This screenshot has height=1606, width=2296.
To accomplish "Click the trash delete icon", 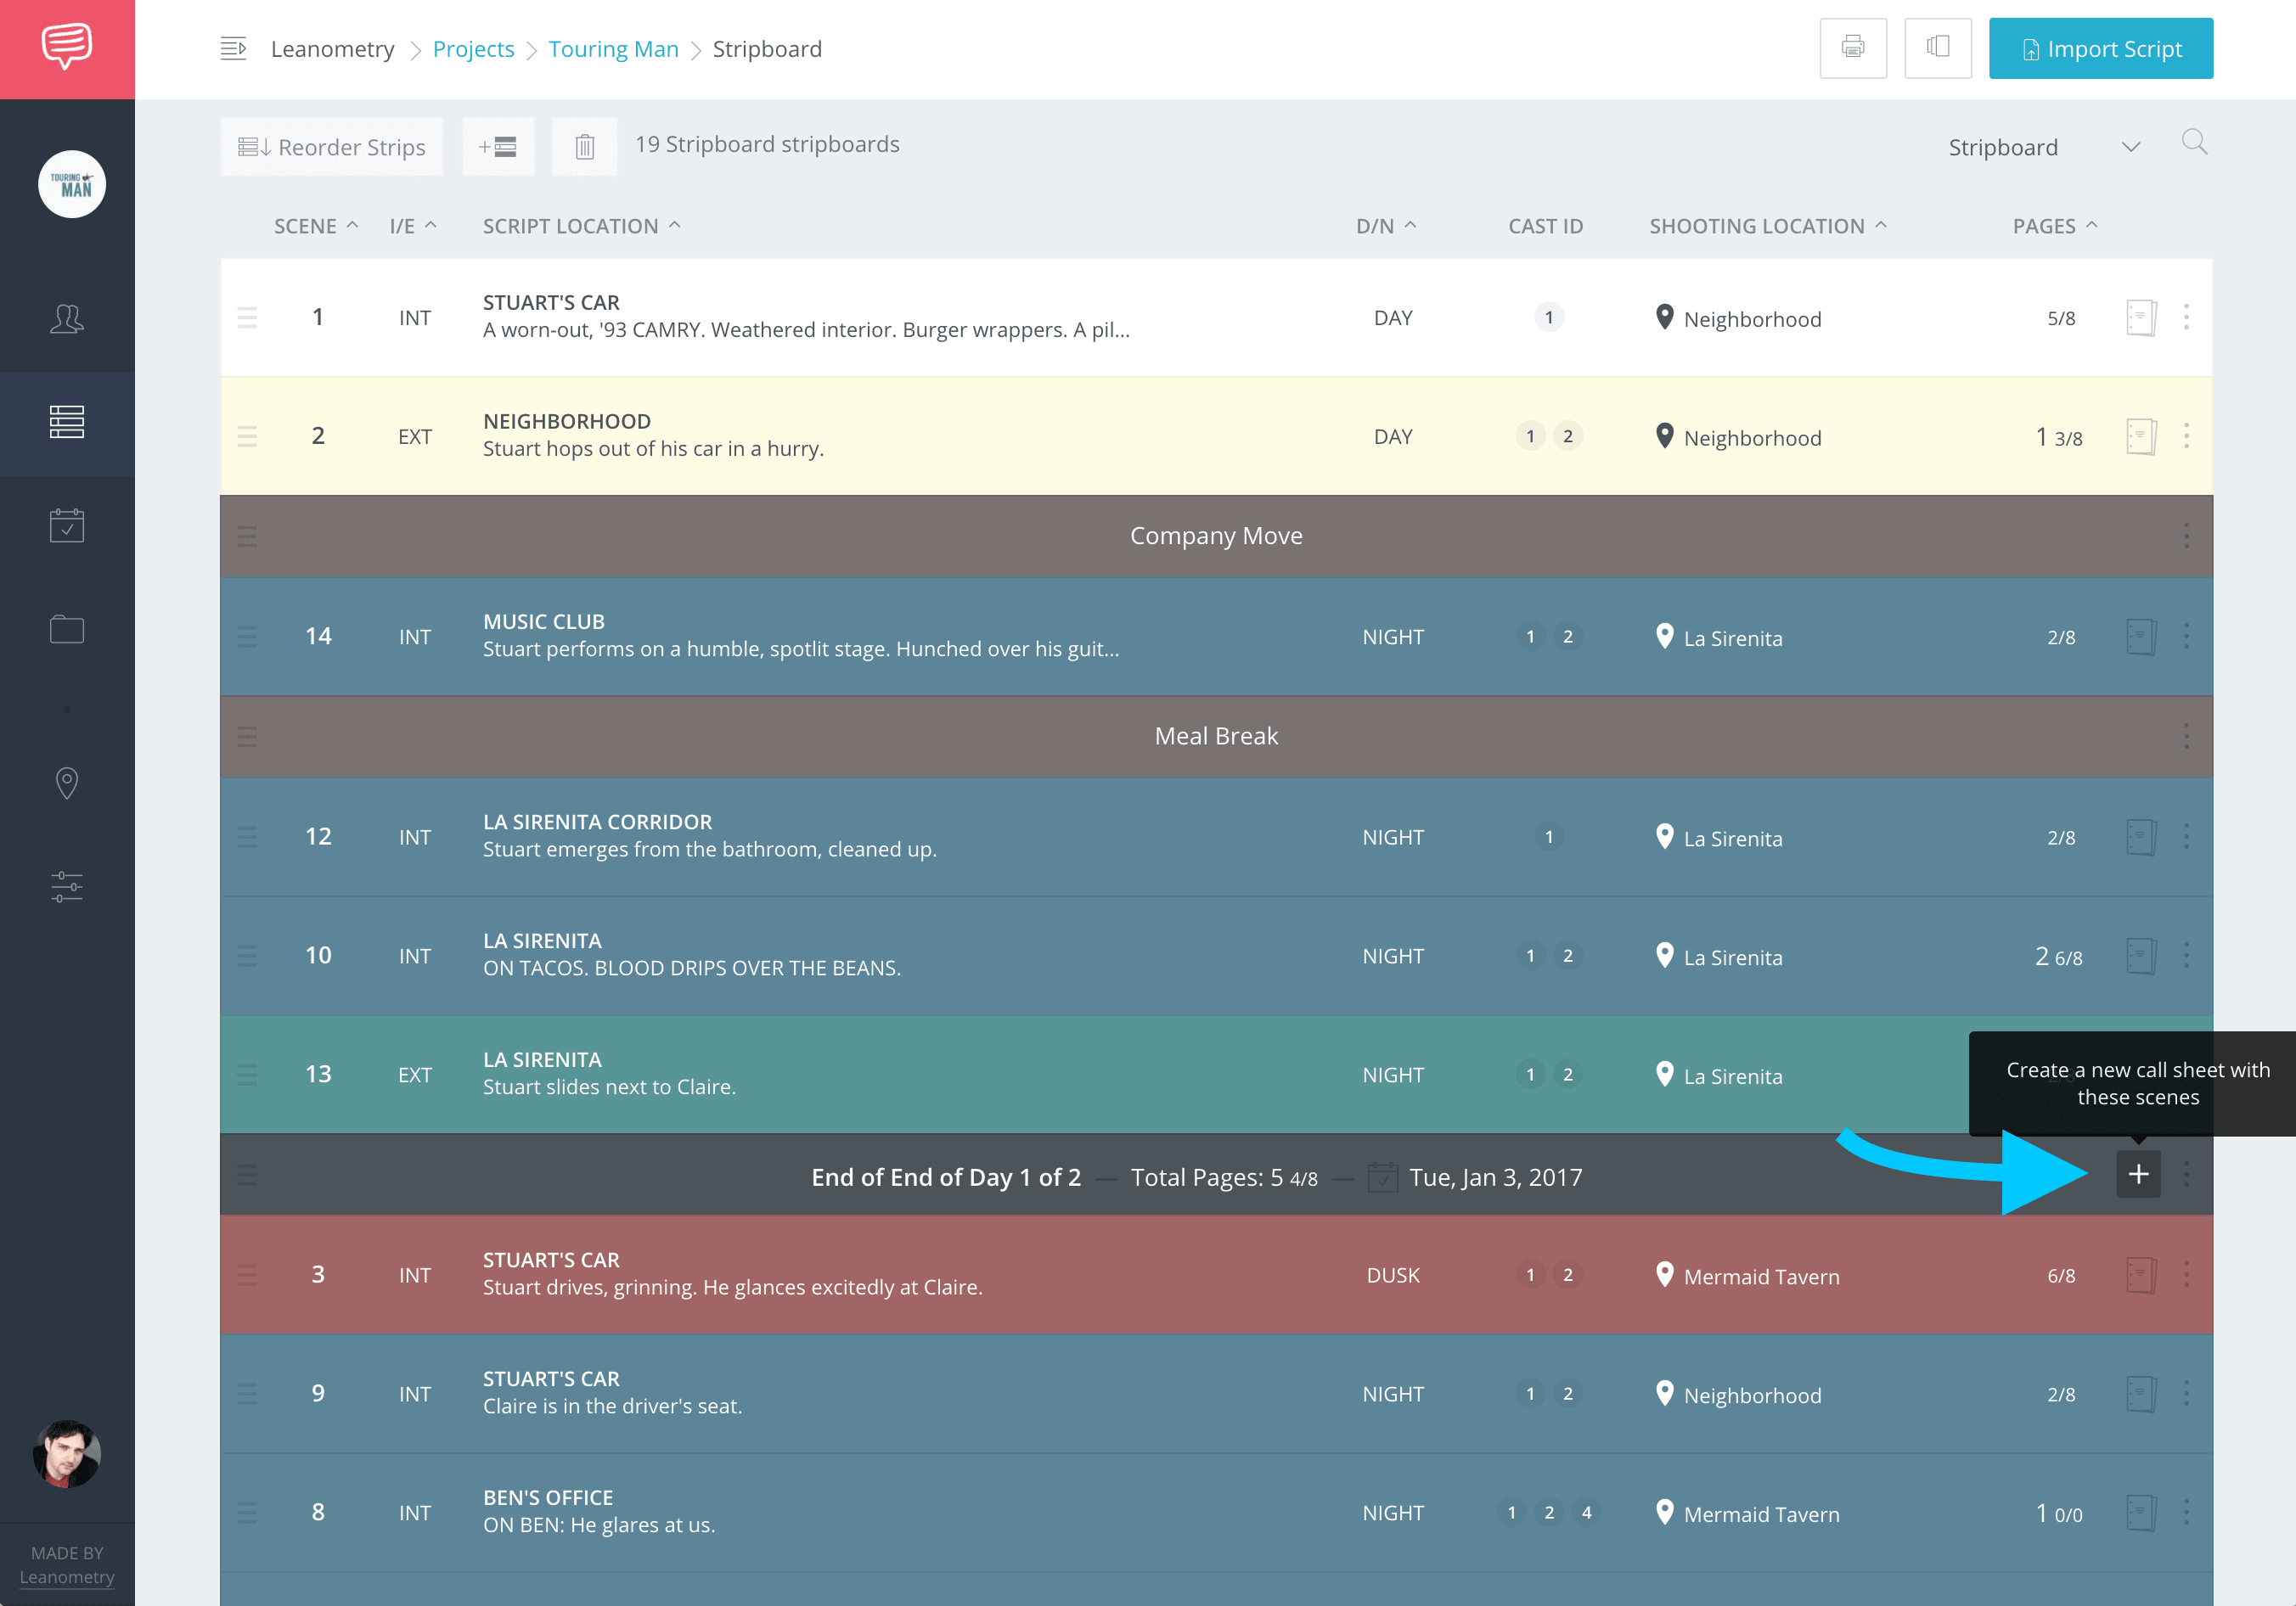I will pyautogui.click(x=585, y=147).
